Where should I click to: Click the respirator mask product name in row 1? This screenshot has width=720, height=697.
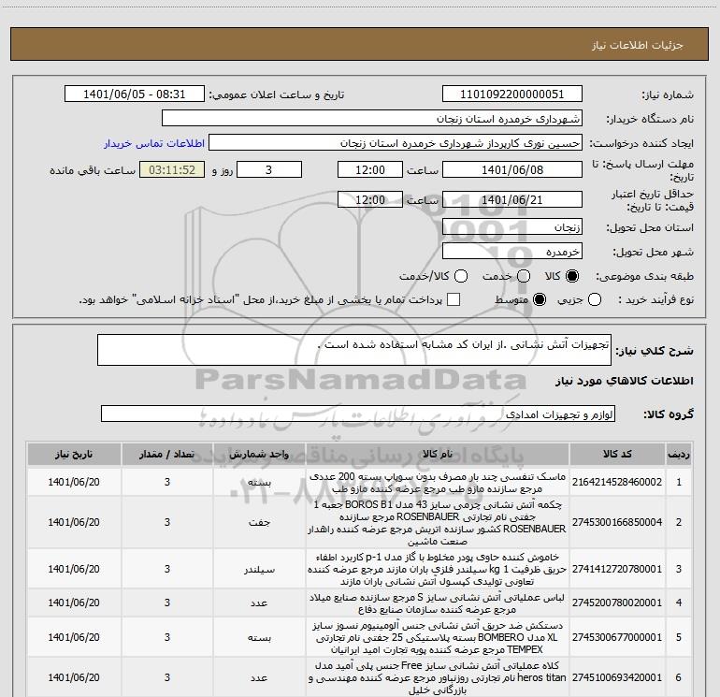pyautogui.click(x=438, y=483)
